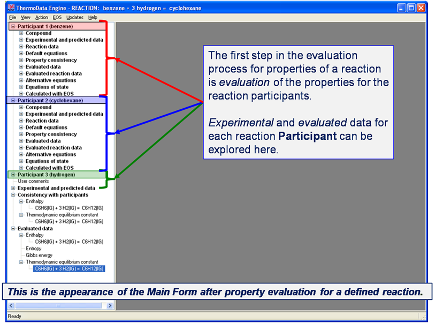The image size is (436, 323).
Task: Collapse the Consistency with participants node
Action: 13,195
